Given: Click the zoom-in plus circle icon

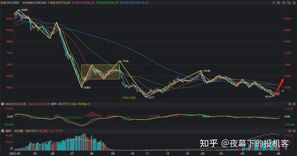Looking at the screenshot, I should 278,2.
